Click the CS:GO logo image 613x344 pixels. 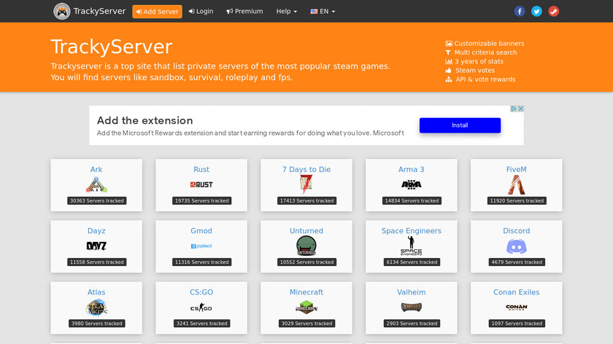click(x=201, y=308)
